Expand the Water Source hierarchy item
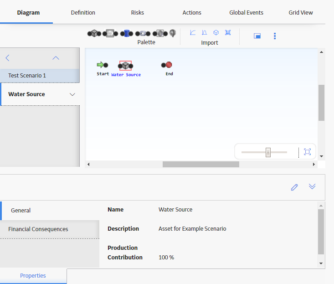 click(72, 94)
